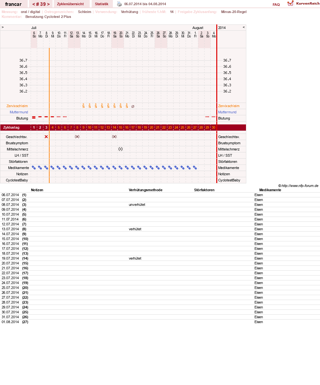Click the nfp-forum.de copyright link
The width and height of the screenshot is (320, 385).
pyautogui.click(x=298, y=186)
